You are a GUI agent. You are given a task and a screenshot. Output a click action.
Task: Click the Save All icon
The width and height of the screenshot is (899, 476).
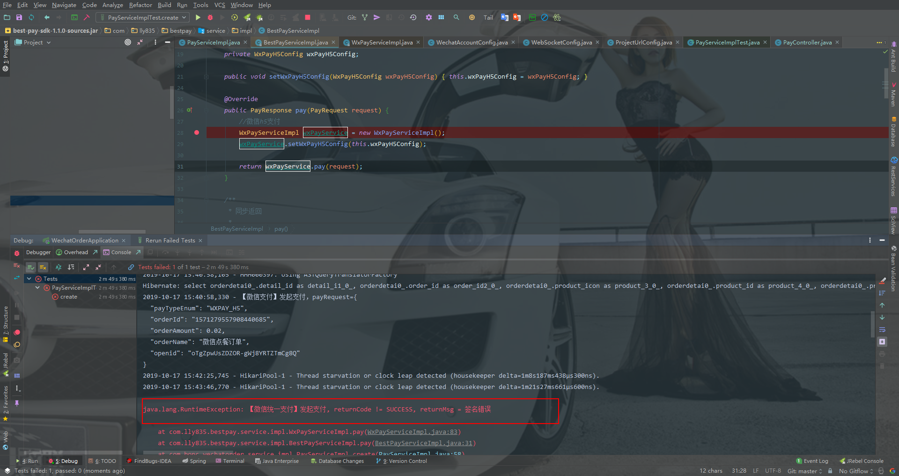[x=19, y=17]
